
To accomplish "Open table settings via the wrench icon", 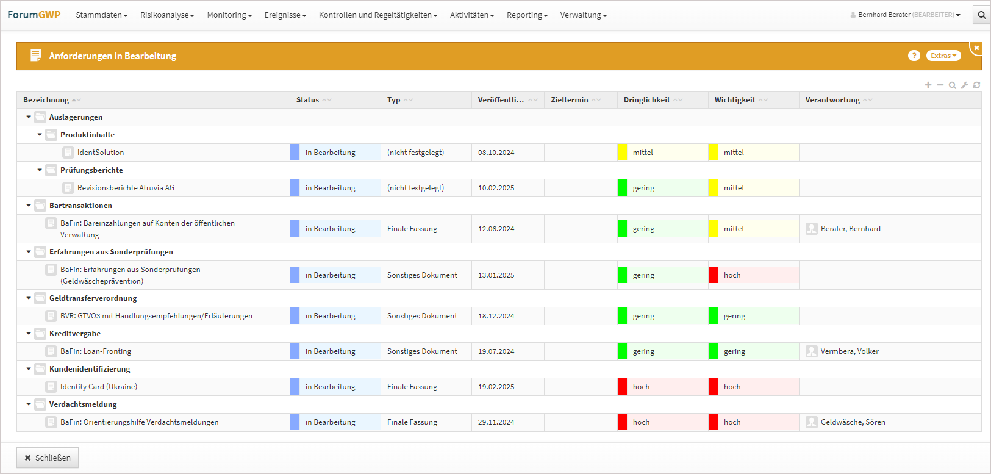I will 965,85.
